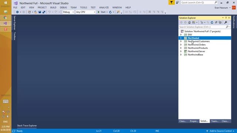Click the on-screen keyboard taskbar icon
Image resolution: width=237 pixels, height=133 pixels.
[x=6, y=101]
